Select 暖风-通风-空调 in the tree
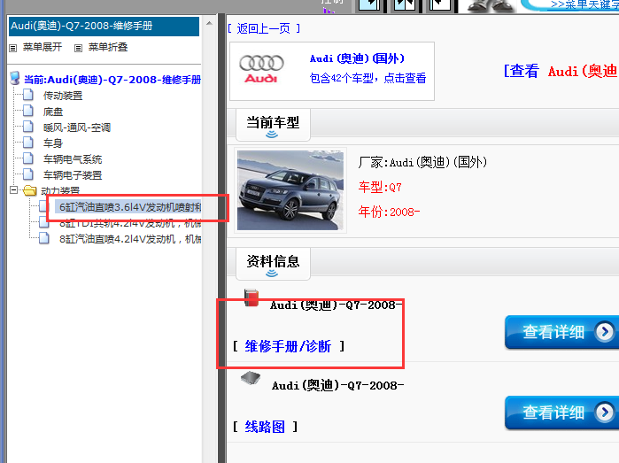Image resolution: width=619 pixels, height=463 pixels. [x=77, y=127]
